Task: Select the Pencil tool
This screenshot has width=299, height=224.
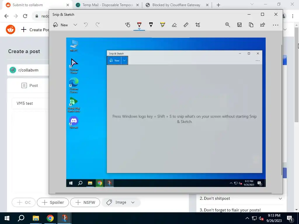Action: click(x=151, y=25)
